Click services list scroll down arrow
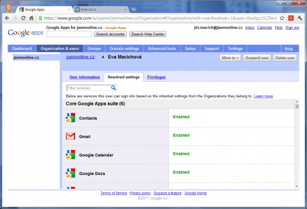The width and height of the screenshot is (307, 209). coord(297,186)
